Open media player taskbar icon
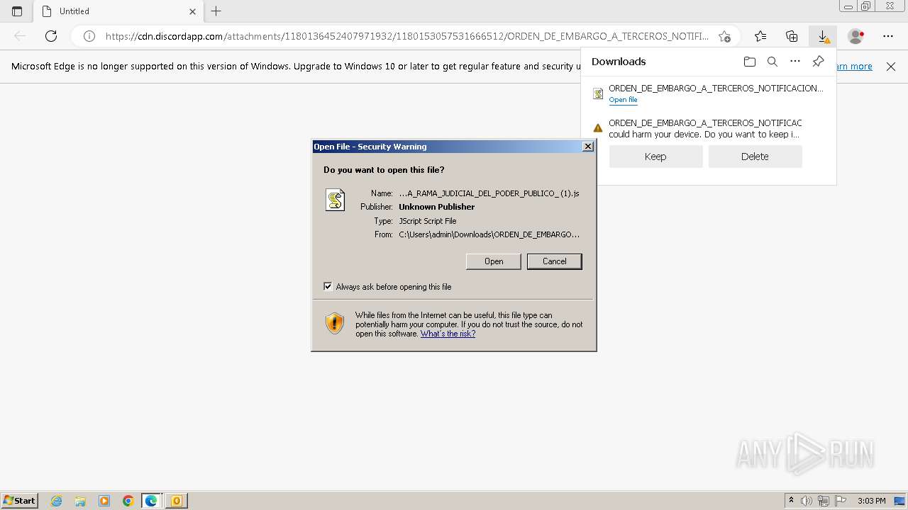The width and height of the screenshot is (908, 510). coord(104,501)
